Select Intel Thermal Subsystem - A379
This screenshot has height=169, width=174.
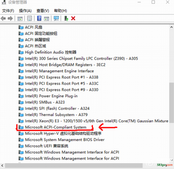click(56, 115)
